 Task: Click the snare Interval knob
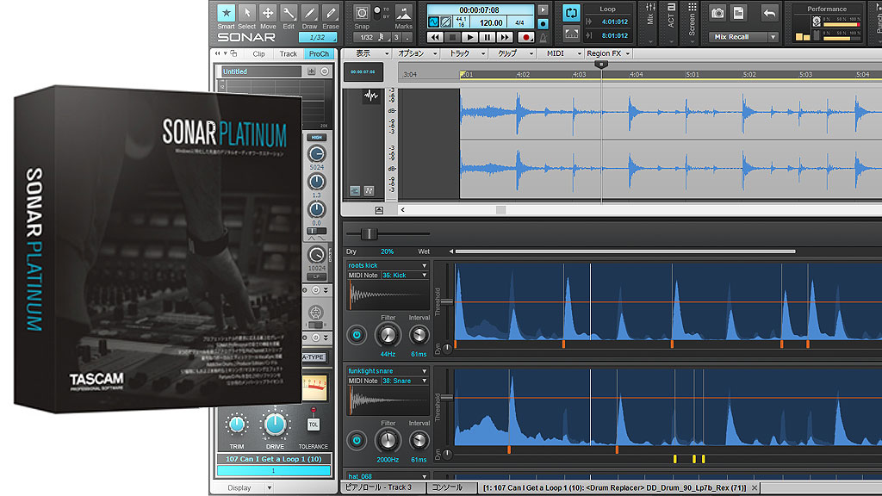[419, 440]
